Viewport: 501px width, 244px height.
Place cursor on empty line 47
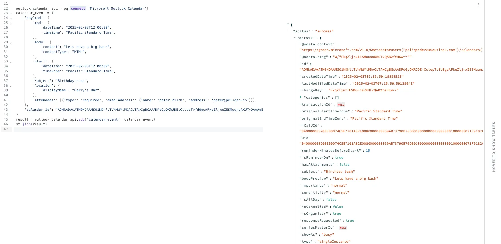[x=138, y=129]
